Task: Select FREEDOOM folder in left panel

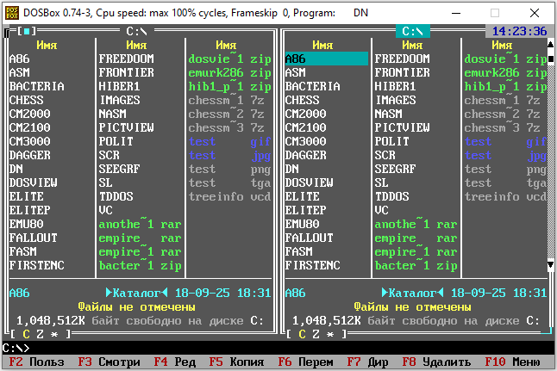Action: click(127, 59)
